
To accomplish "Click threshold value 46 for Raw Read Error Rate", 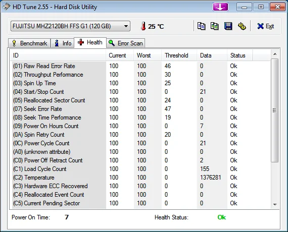I will click(x=168, y=66).
